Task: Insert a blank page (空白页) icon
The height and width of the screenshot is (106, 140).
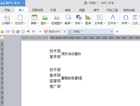Action: click(20, 18)
